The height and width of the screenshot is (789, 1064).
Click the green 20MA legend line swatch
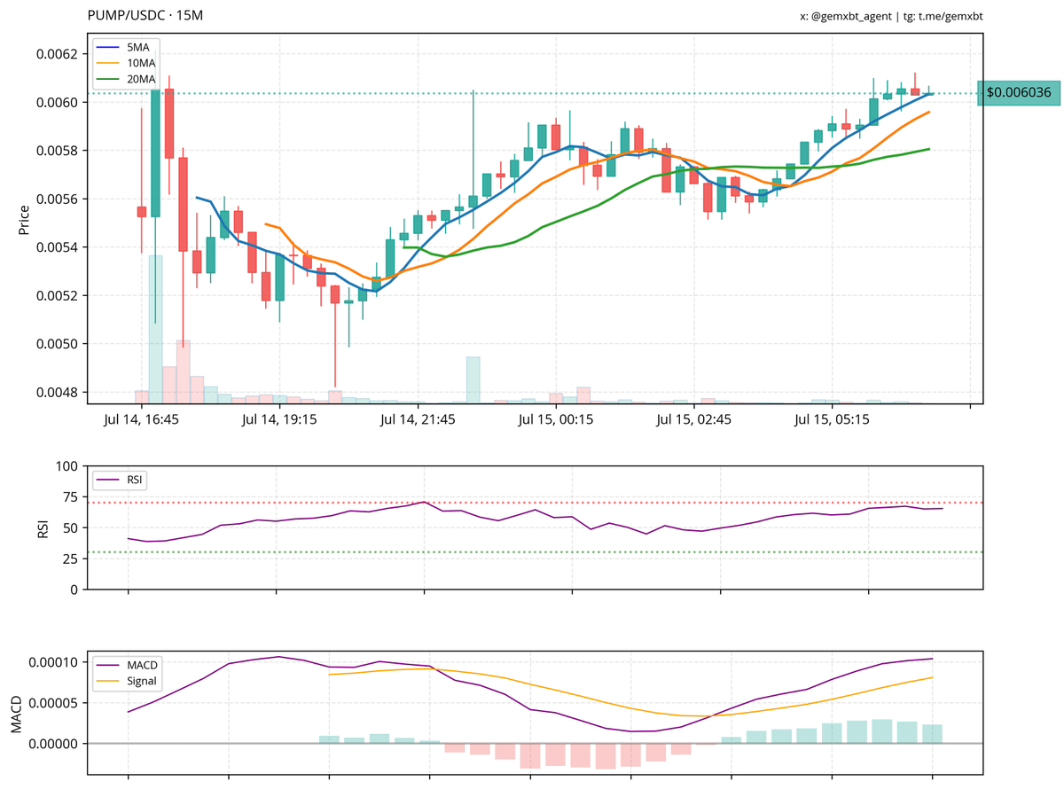point(107,80)
